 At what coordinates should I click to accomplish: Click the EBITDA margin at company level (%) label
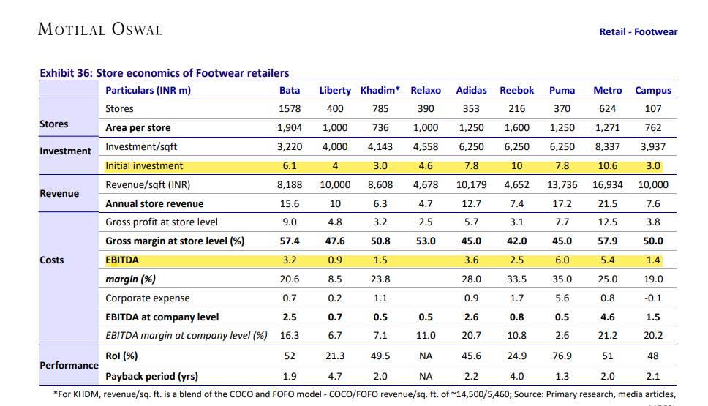(186, 336)
